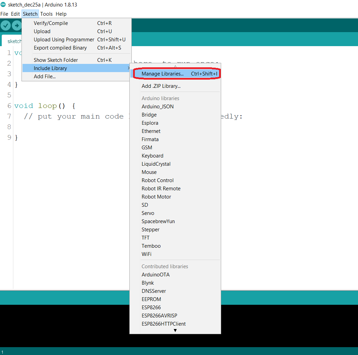Click 'void loop() {' code line
The image size is (358, 355).
(45, 106)
